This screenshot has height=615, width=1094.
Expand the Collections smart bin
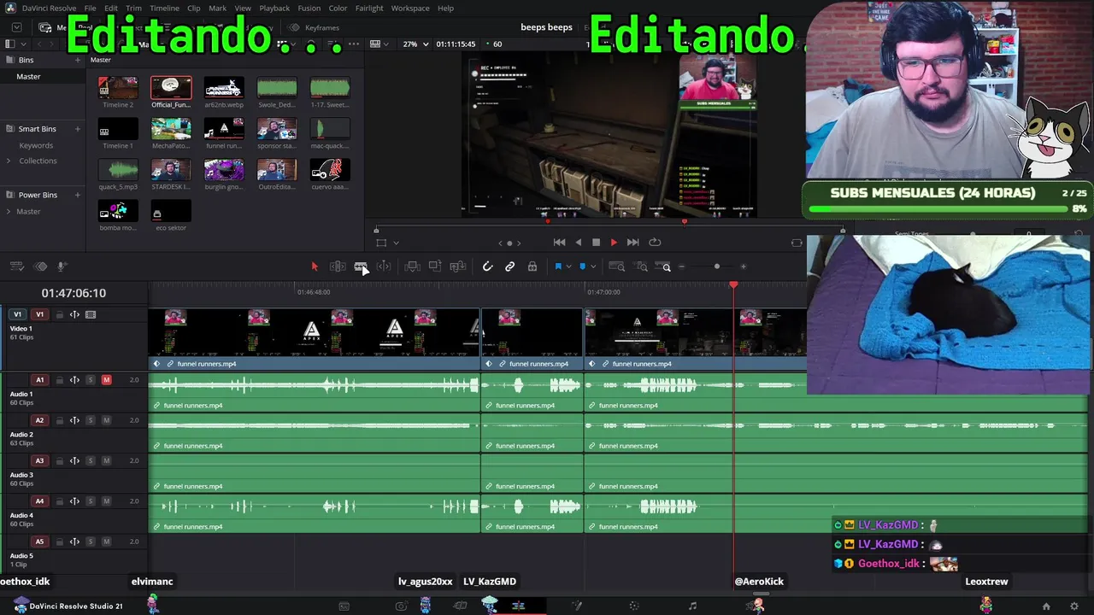click(9, 161)
